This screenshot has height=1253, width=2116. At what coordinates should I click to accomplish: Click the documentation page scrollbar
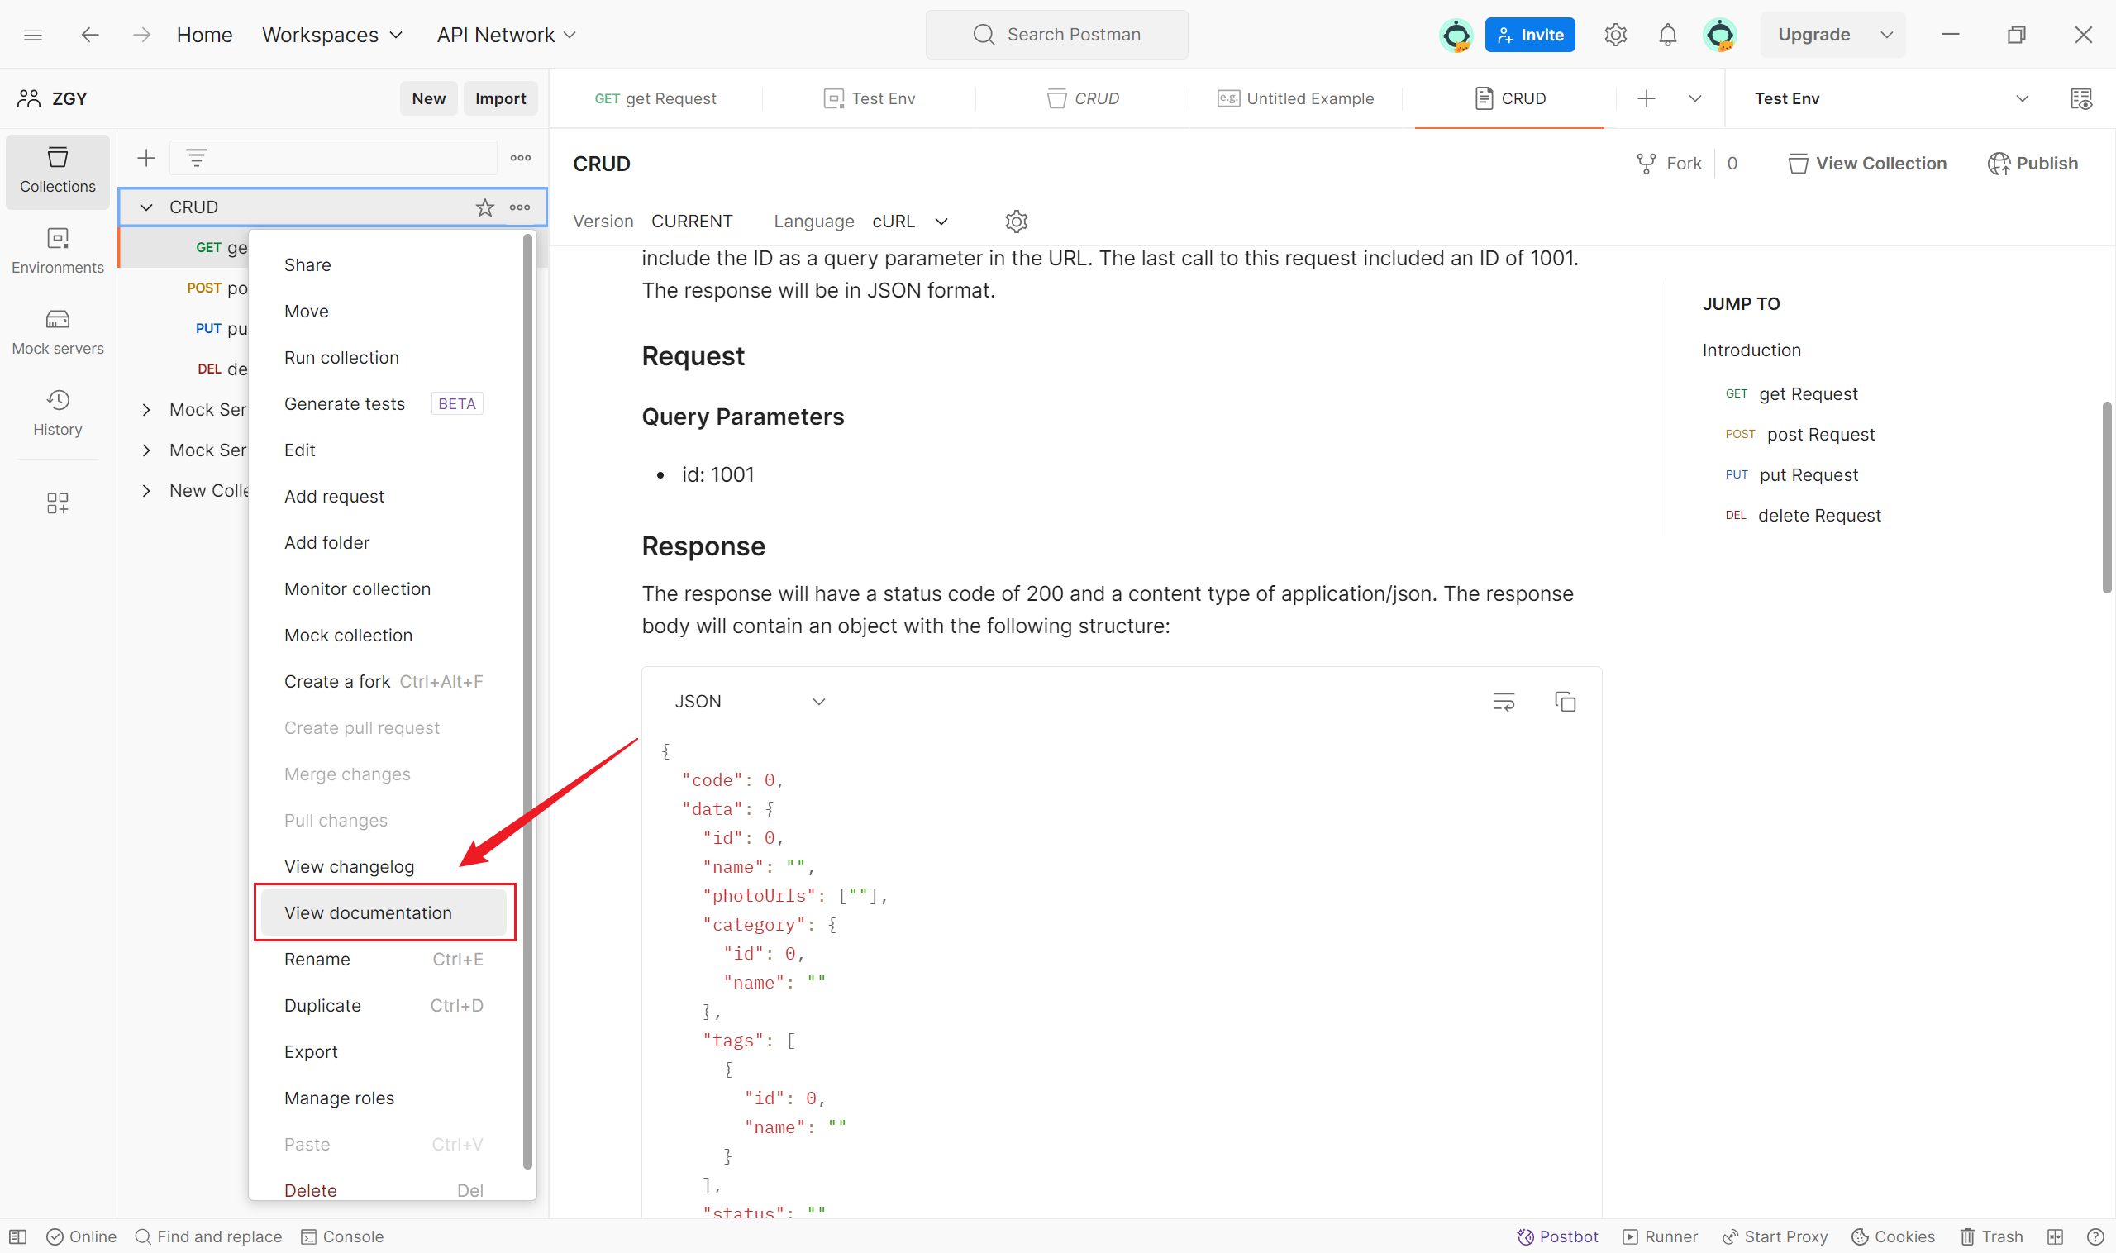(x=2107, y=498)
